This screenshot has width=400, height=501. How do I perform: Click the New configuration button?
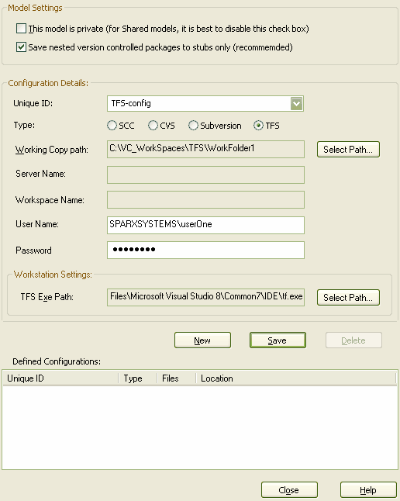[202, 340]
